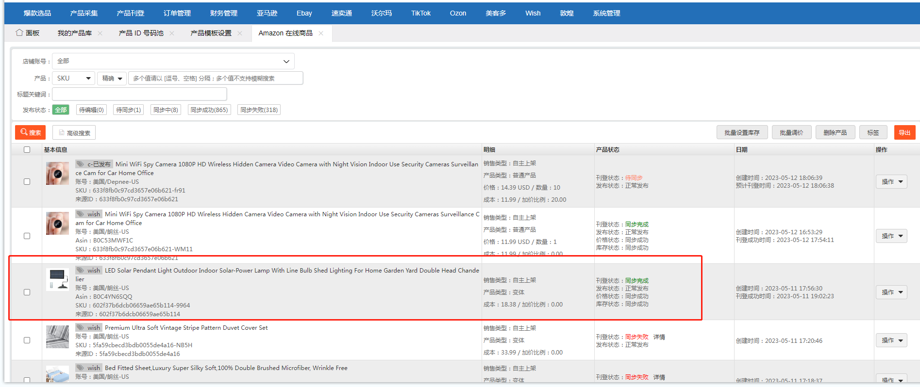Switch to the 产品模板设置 tab

tap(211, 33)
